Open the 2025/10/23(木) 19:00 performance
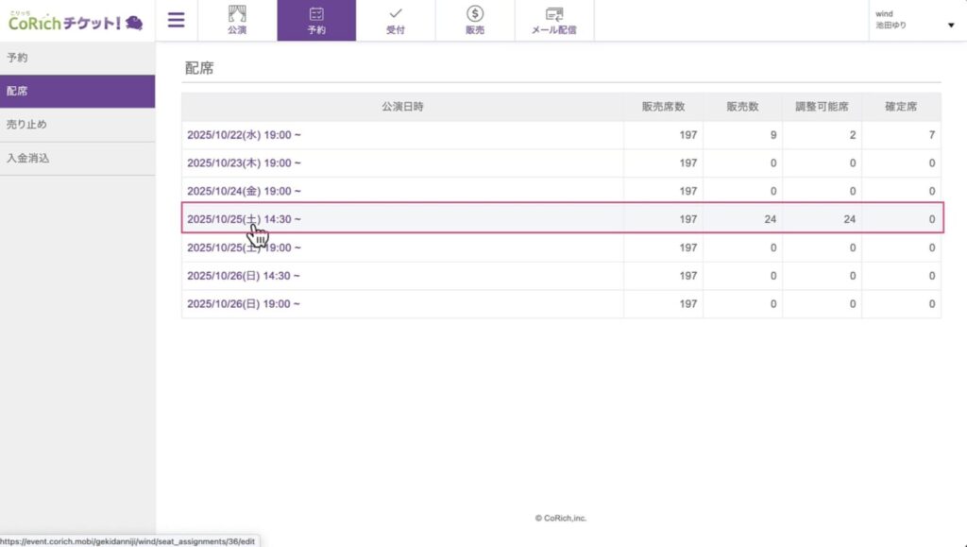 244,163
